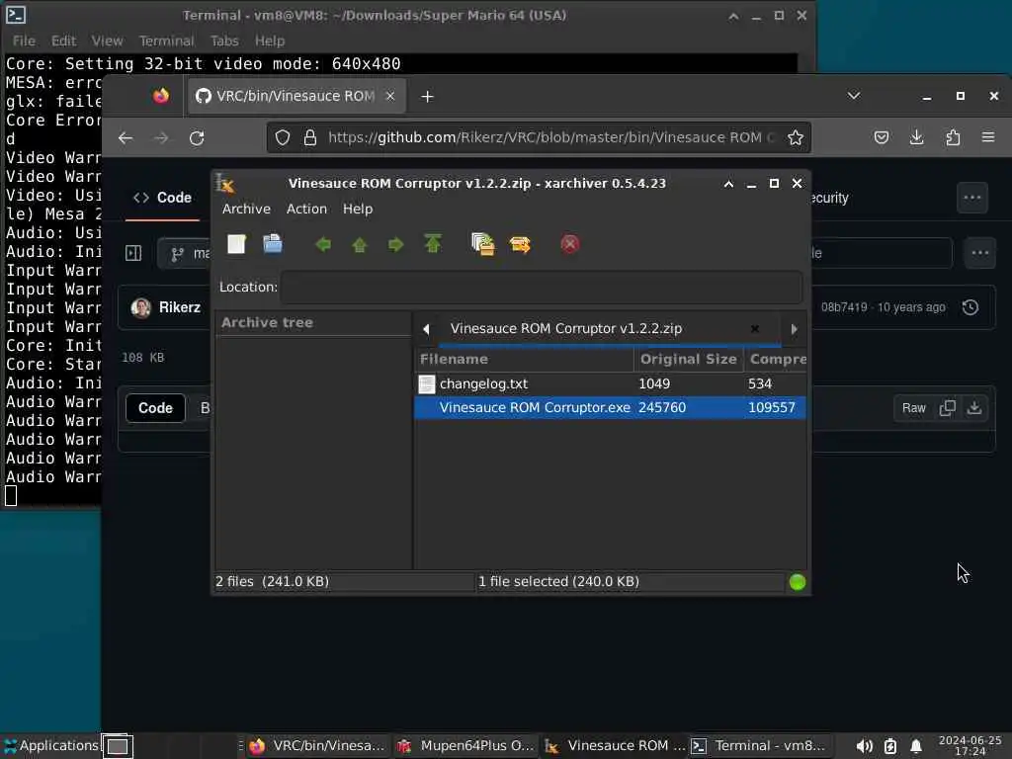View commit history clock icon on GitHub
The width and height of the screenshot is (1012, 759).
tap(970, 307)
